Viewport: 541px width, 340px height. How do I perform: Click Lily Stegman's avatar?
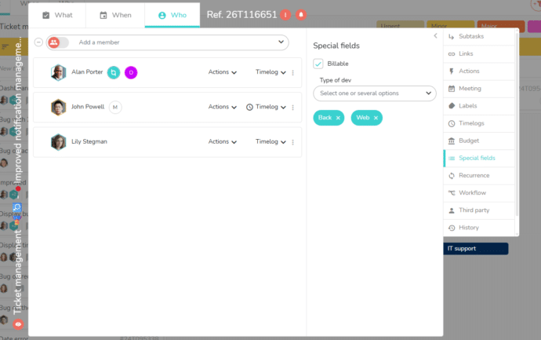(58, 142)
